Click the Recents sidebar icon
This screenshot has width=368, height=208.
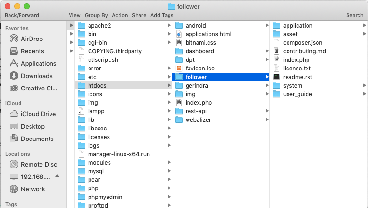click(14, 51)
